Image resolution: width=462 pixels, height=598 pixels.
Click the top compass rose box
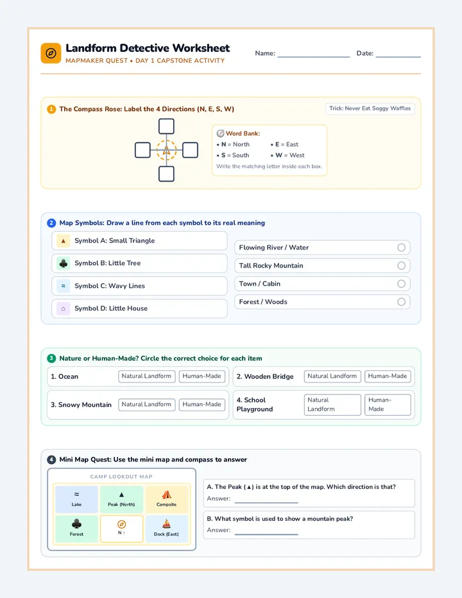pos(166,126)
